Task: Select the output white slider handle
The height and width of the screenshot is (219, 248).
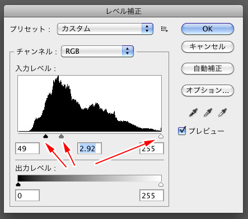Action: 161,184
